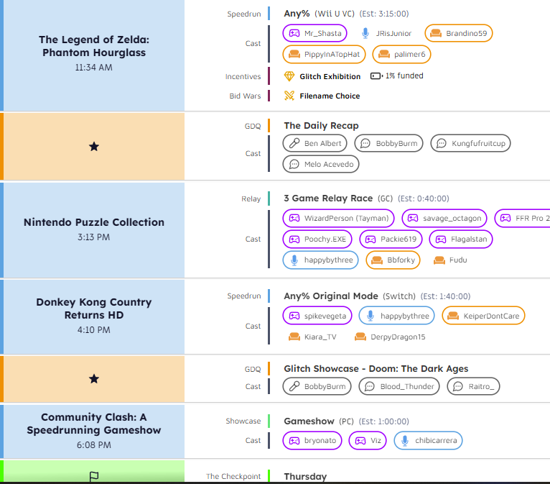Open the Packie619 runner chip

click(x=391, y=239)
